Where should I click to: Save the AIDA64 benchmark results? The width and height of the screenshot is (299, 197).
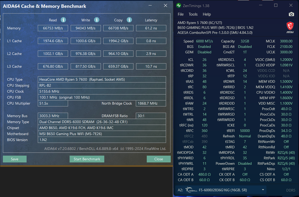tap(15, 159)
